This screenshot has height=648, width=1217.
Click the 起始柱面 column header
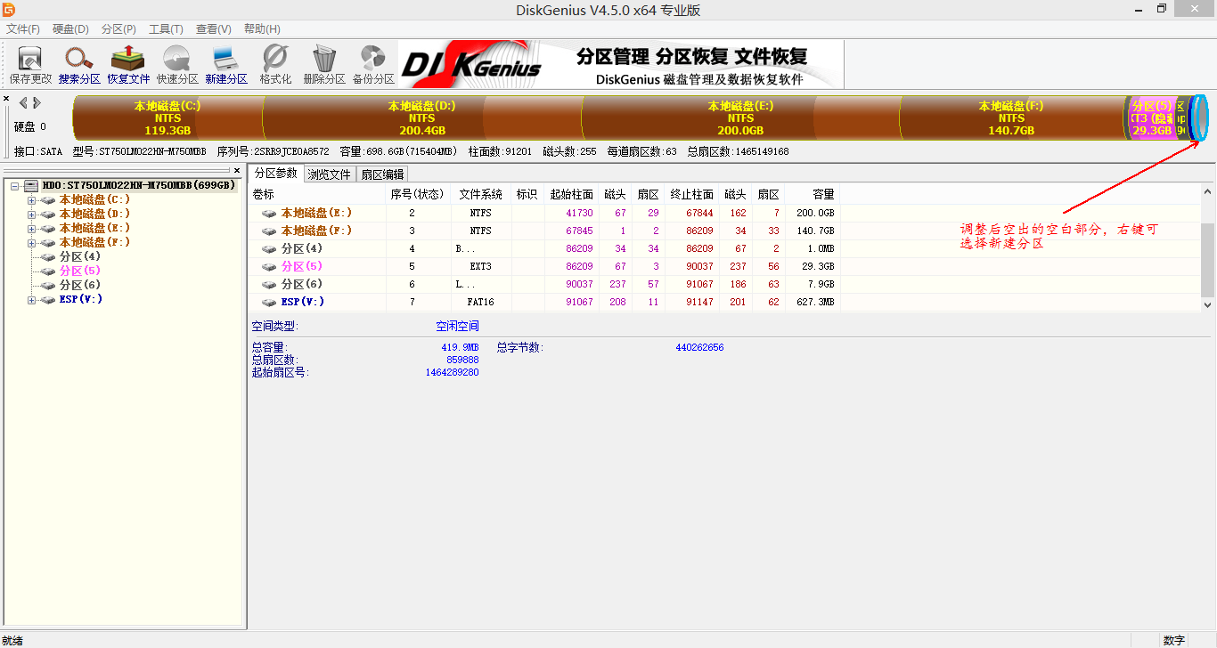coord(572,194)
